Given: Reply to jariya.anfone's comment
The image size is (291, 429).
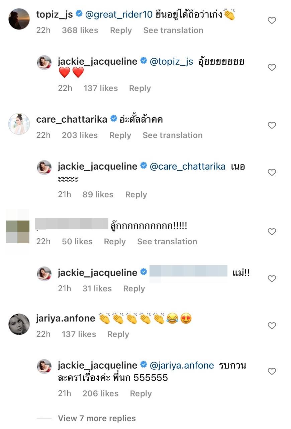Looking at the screenshot, I should tap(118, 334).
